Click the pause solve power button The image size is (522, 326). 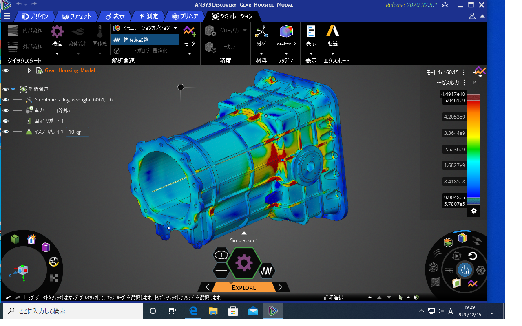(x=464, y=269)
